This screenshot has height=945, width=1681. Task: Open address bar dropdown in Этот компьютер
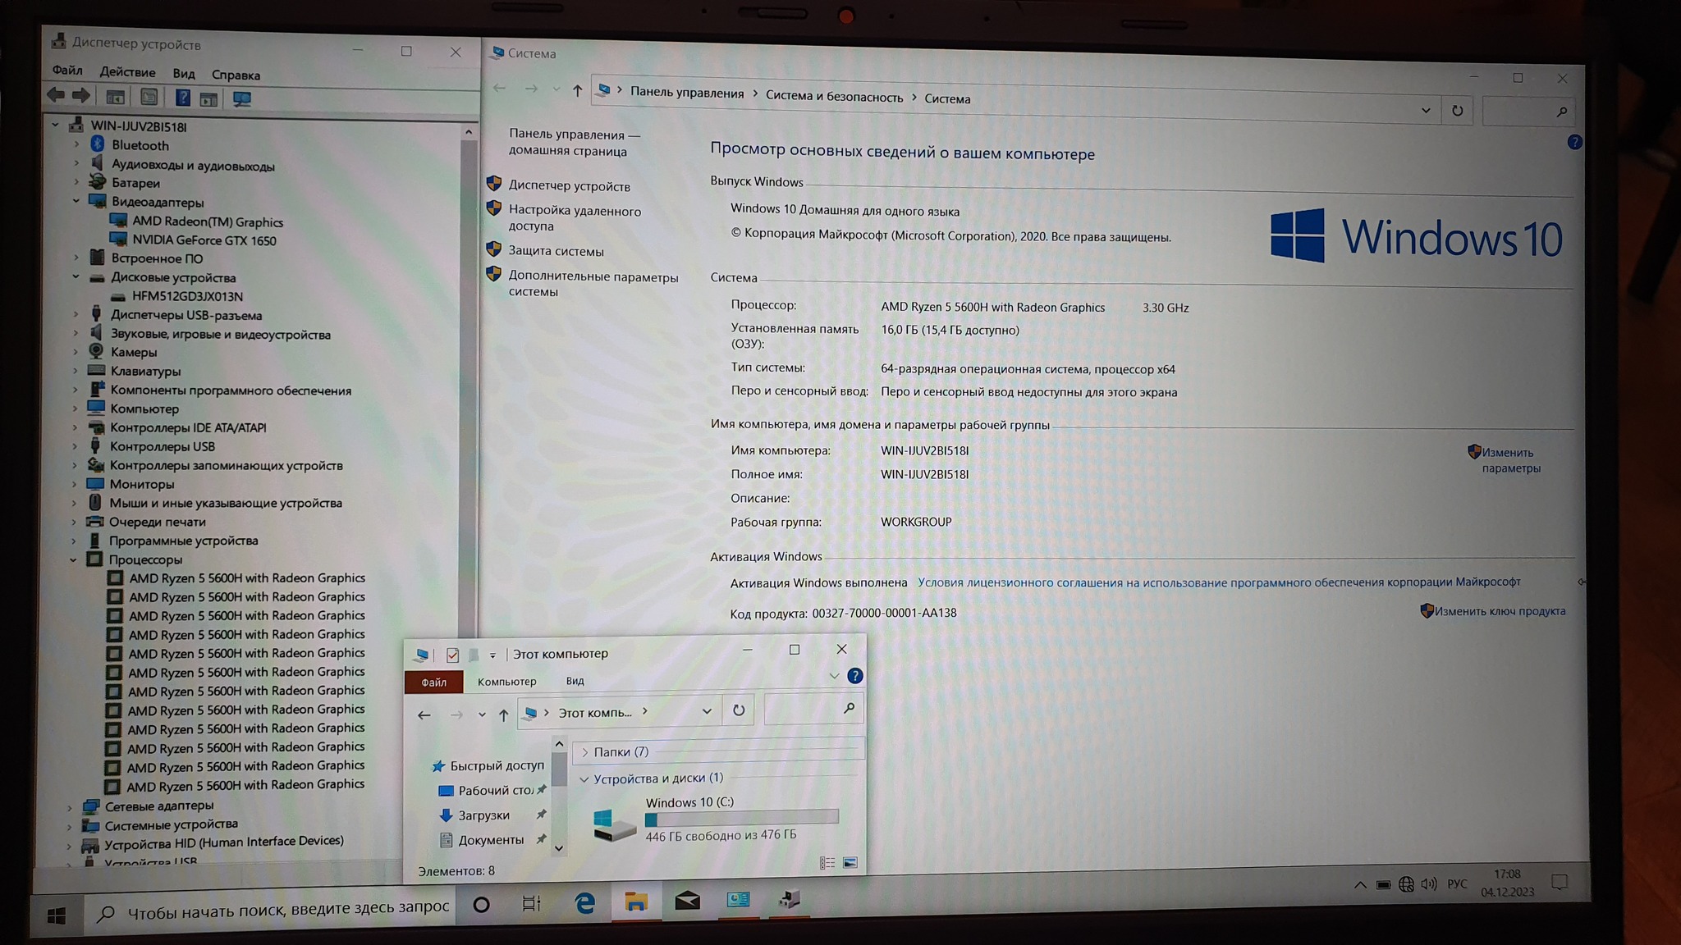707,711
